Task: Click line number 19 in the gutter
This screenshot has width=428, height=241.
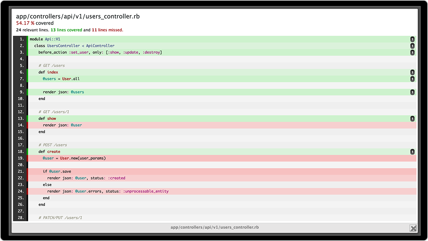Action: (21, 158)
